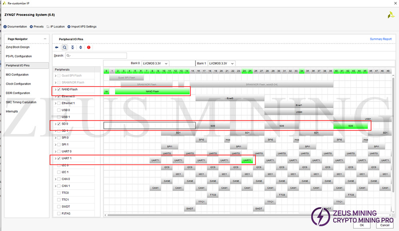The image size is (399, 231).
Task: Enable the USB 0 peripheral checkbox
Action: click(x=59, y=110)
